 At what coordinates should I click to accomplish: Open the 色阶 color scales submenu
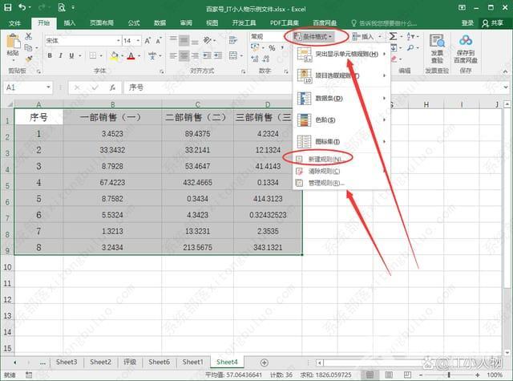click(x=341, y=120)
